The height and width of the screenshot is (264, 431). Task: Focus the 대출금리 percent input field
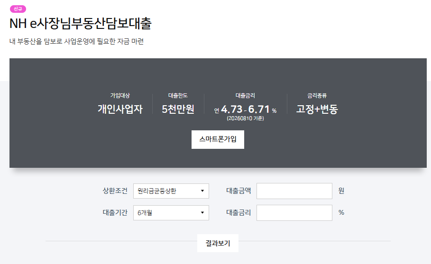pos(294,213)
